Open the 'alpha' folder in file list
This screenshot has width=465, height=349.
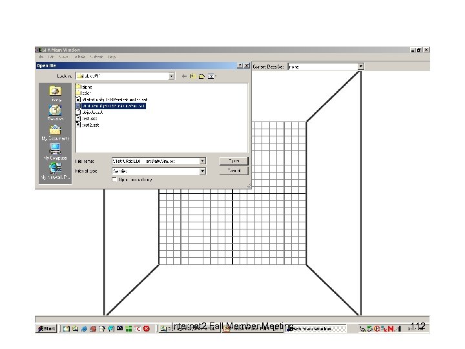tap(84, 87)
